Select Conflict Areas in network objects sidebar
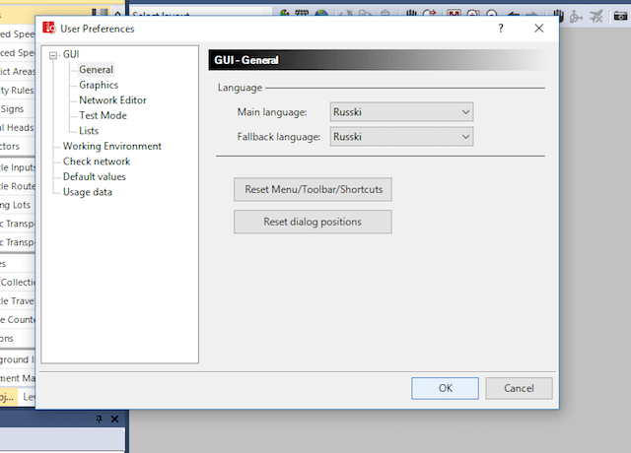This screenshot has width=631, height=453. pos(18,72)
